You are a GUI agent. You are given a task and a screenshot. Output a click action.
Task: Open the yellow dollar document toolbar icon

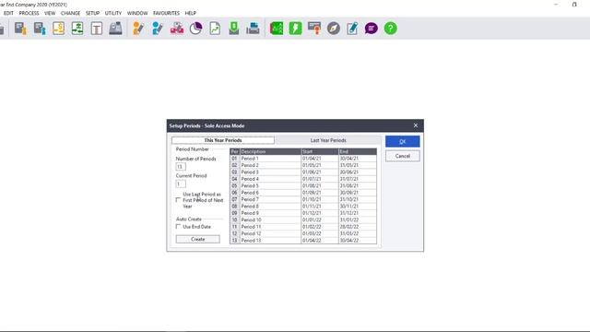click(x=59, y=29)
